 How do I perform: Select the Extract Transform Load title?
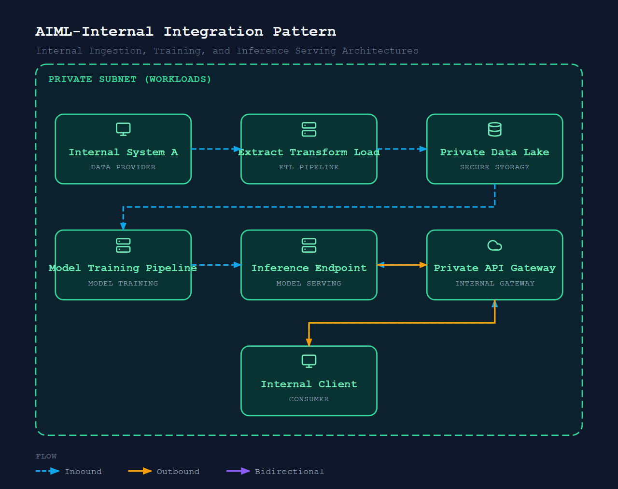(x=309, y=152)
